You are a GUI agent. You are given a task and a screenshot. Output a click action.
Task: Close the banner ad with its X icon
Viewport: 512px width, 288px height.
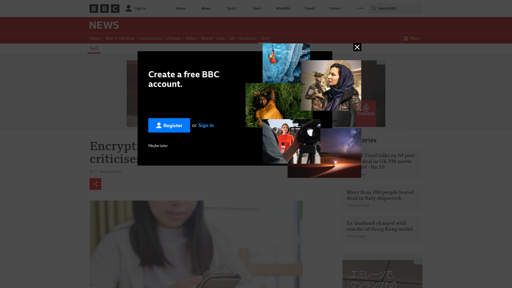tap(383, 62)
